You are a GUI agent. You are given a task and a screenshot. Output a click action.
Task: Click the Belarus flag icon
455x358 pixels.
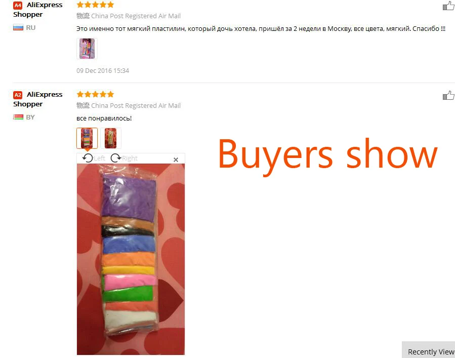[x=18, y=117]
